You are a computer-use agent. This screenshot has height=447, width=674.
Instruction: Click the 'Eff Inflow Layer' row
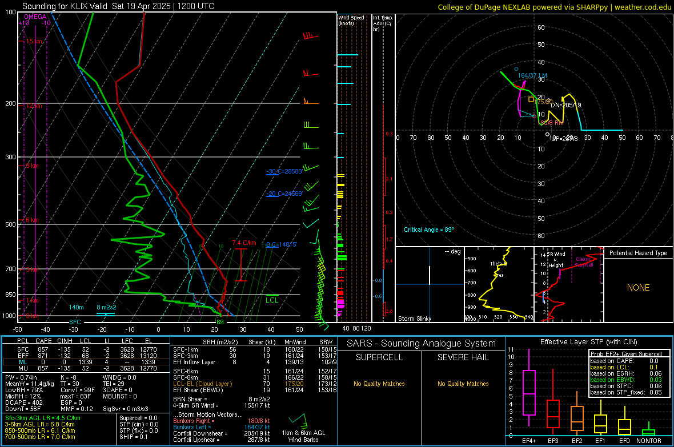click(255, 362)
